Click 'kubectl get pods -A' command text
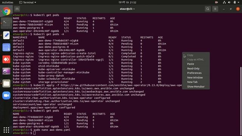Image resolution: width=242 pixels, height=136 pixels. coord(49,34)
